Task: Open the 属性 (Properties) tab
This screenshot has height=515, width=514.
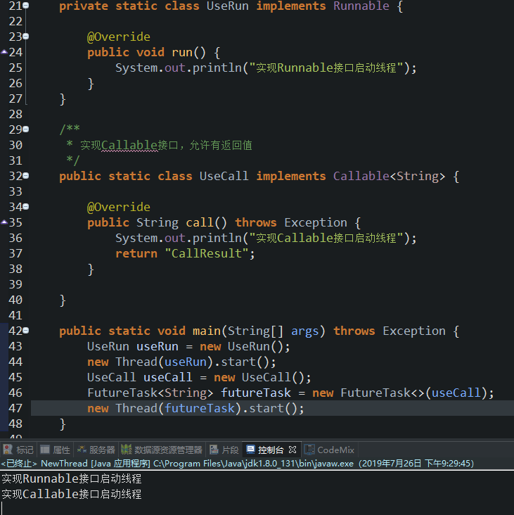Action: pos(56,450)
